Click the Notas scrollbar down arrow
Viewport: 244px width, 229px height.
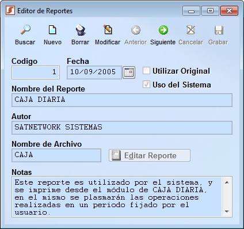(227, 212)
